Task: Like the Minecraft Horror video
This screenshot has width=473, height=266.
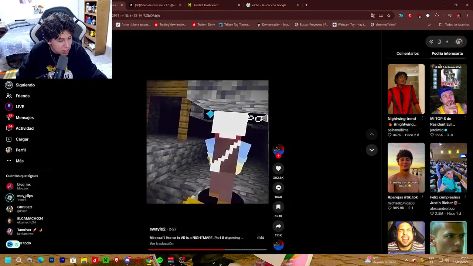Action: 278,168
